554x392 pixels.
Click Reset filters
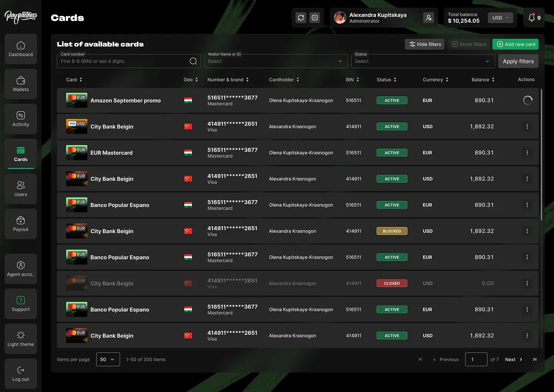[x=469, y=44]
